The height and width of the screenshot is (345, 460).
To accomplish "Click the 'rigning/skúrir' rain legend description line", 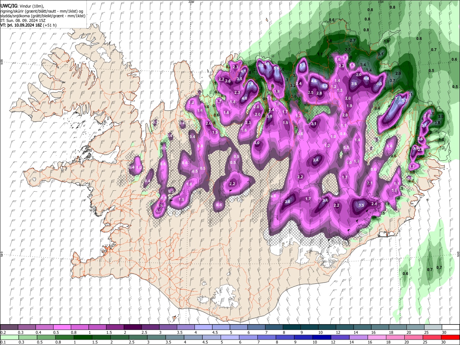I will pyautogui.click(x=42, y=11).
